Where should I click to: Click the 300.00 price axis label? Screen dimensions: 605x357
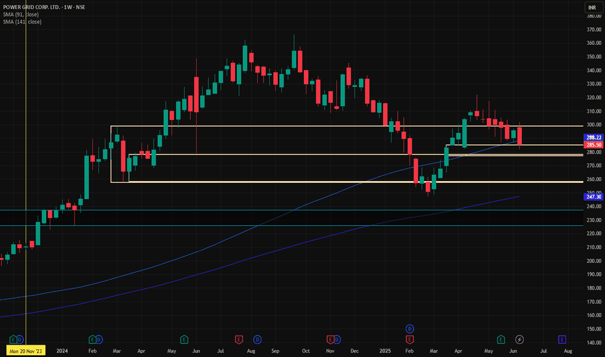pyautogui.click(x=593, y=125)
